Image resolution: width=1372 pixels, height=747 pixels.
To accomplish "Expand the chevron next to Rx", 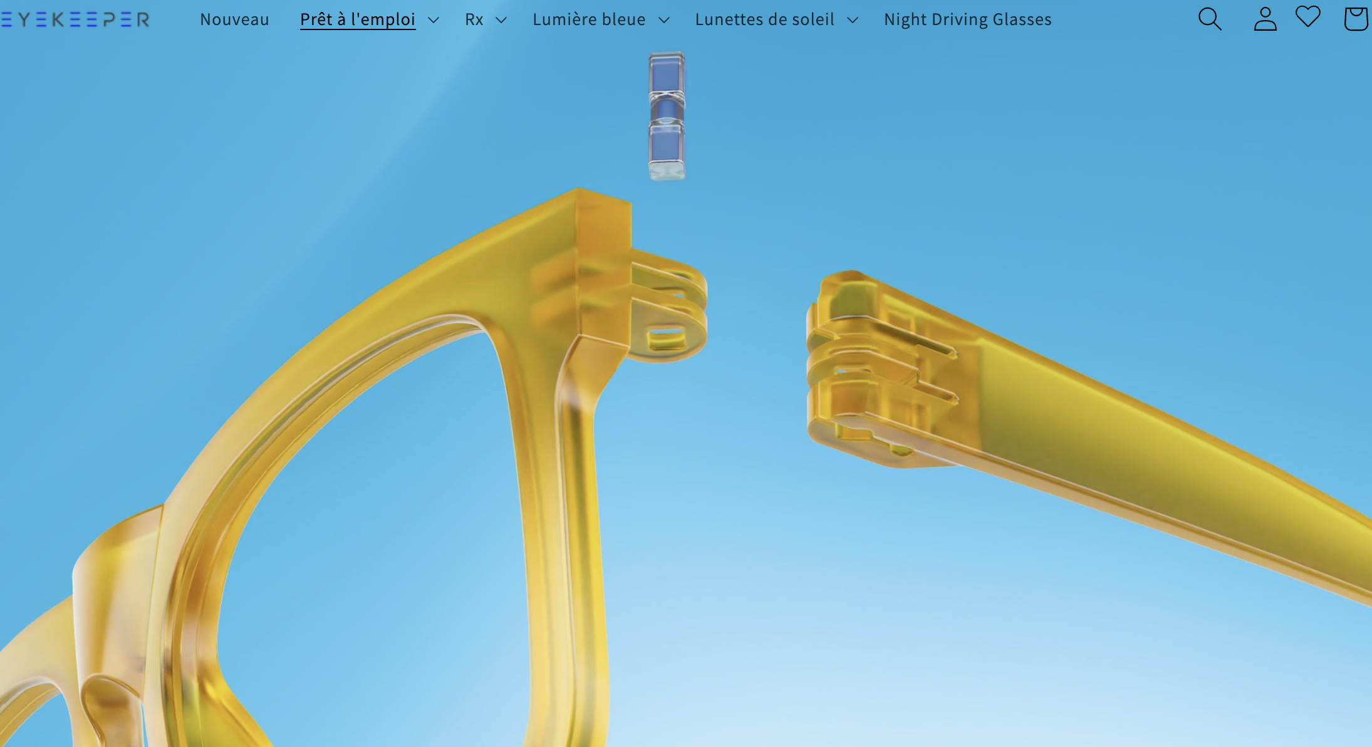I will (501, 20).
